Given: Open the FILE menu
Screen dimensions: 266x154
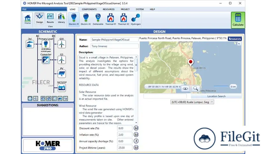Looking at the screenshot, I should click(44, 9).
